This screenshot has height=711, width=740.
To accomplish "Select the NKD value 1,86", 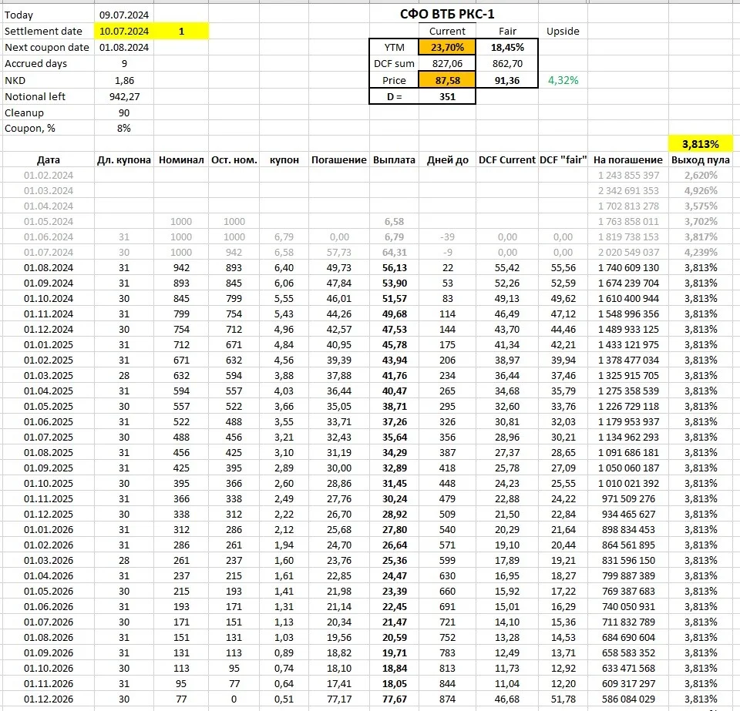I will click(124, 81).
